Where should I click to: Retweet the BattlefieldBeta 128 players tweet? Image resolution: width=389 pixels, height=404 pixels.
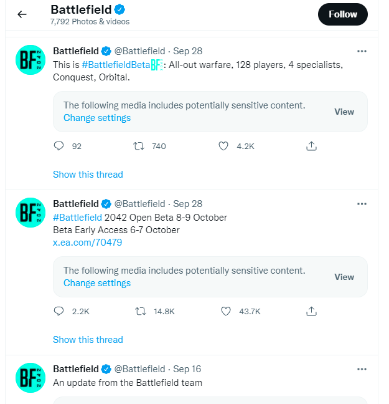tap(139, 146)
